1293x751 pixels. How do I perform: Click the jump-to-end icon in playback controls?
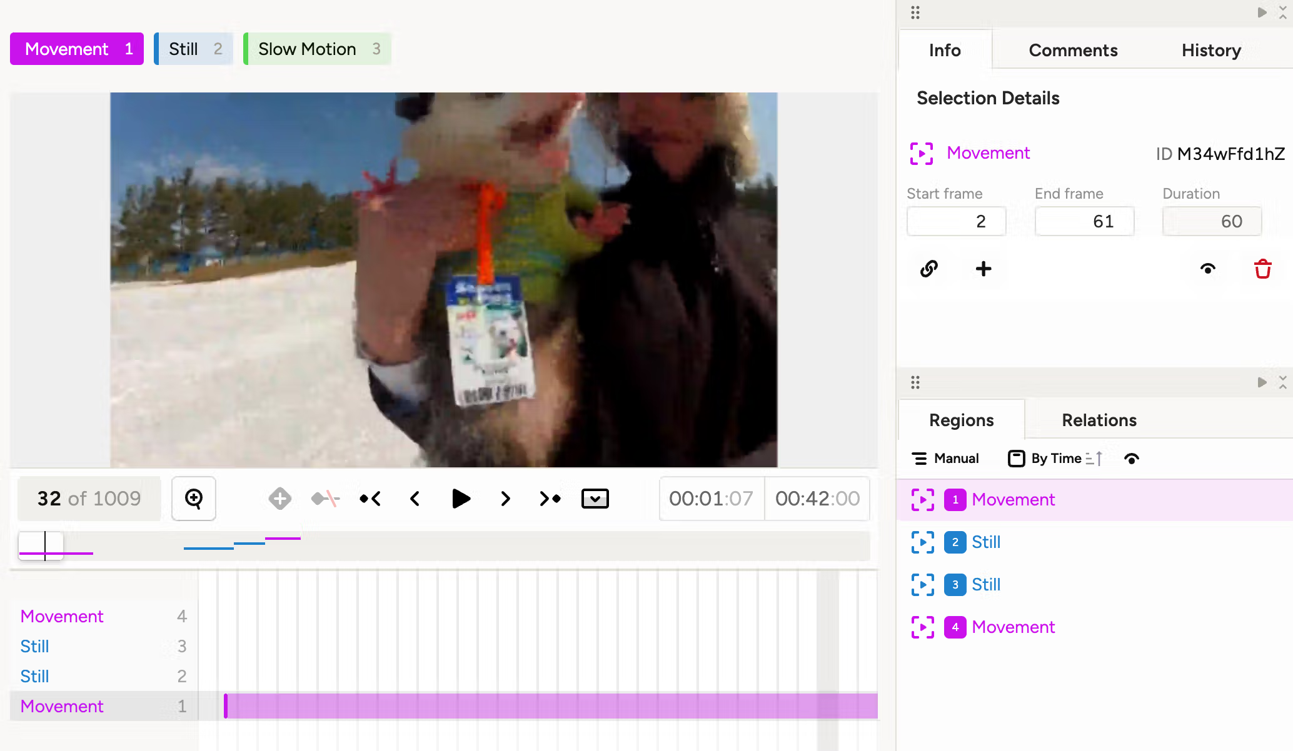[549, 499]
